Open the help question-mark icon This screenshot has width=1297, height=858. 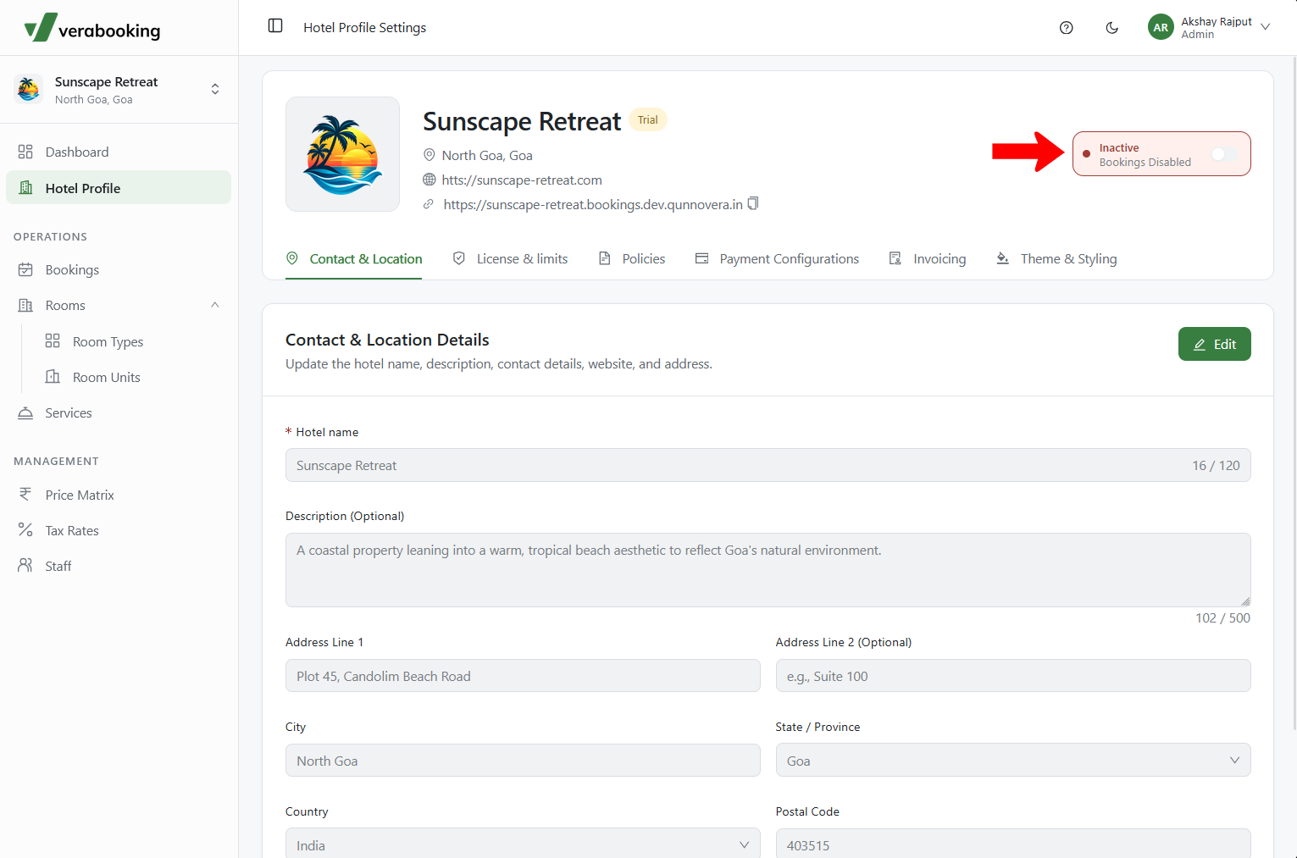1067,28
